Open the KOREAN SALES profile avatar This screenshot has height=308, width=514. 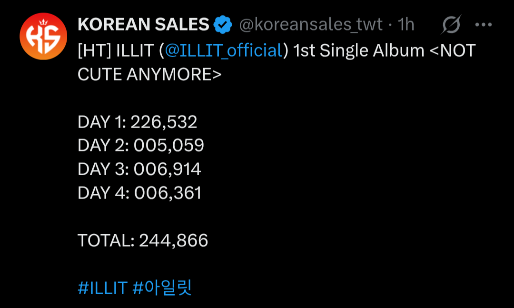pos(43,36)
